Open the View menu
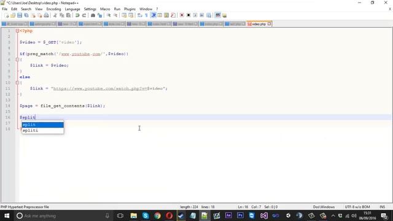393x221 pixels. click(39, 9)
